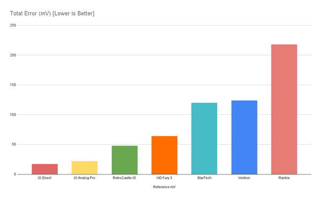This screenshot has width=321, height=199.
Task: Click the Vention axis label
Action: (244, 178)
